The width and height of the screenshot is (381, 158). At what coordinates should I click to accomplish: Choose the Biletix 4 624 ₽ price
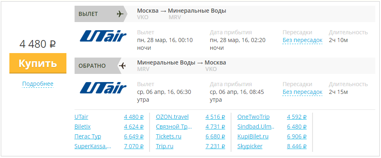[134, 127]
